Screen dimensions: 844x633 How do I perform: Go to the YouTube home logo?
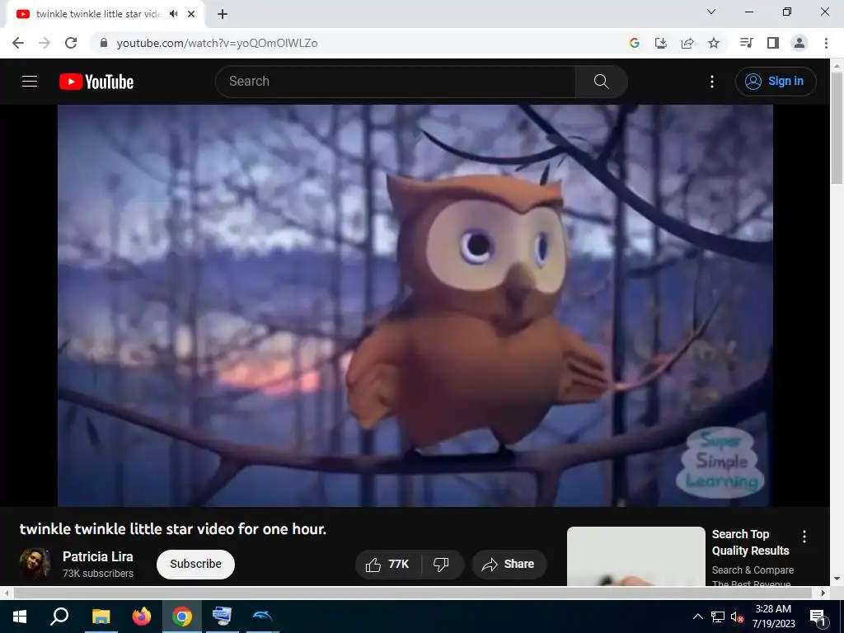point(96,82)
